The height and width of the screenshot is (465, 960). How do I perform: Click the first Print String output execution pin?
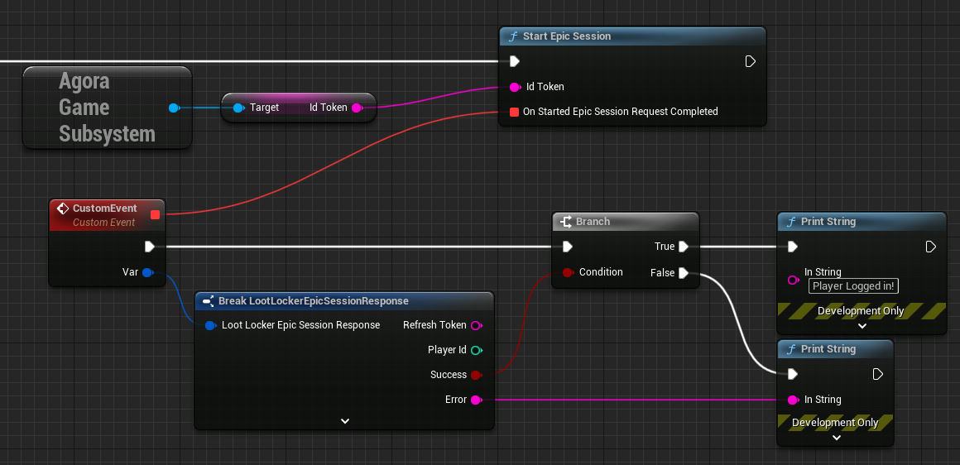tap(930, 247)
